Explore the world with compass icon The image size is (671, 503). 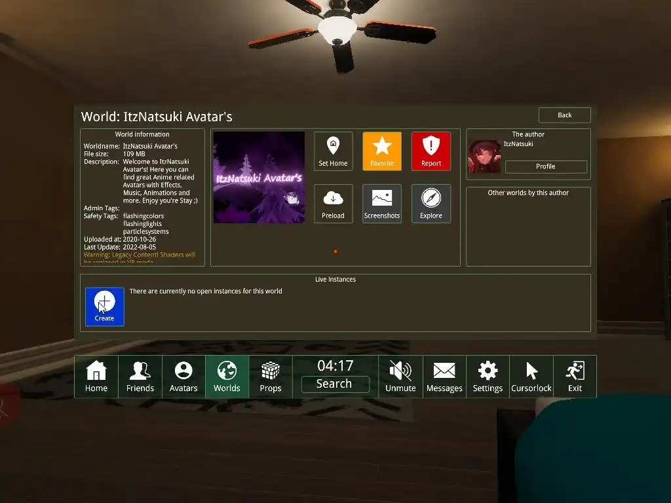point(431,204)
